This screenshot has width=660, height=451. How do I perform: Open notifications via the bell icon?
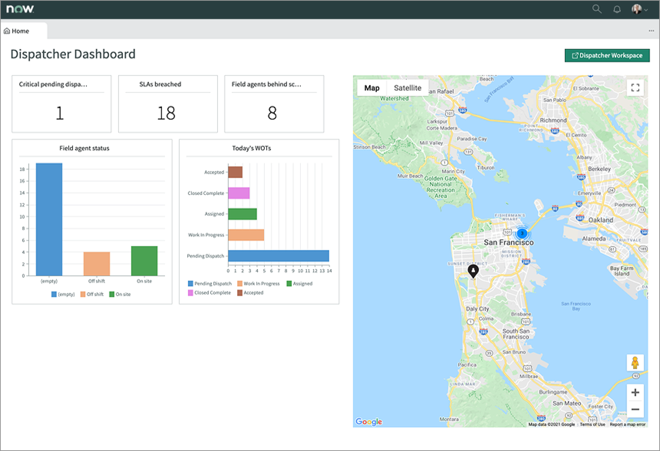(616, 9)
